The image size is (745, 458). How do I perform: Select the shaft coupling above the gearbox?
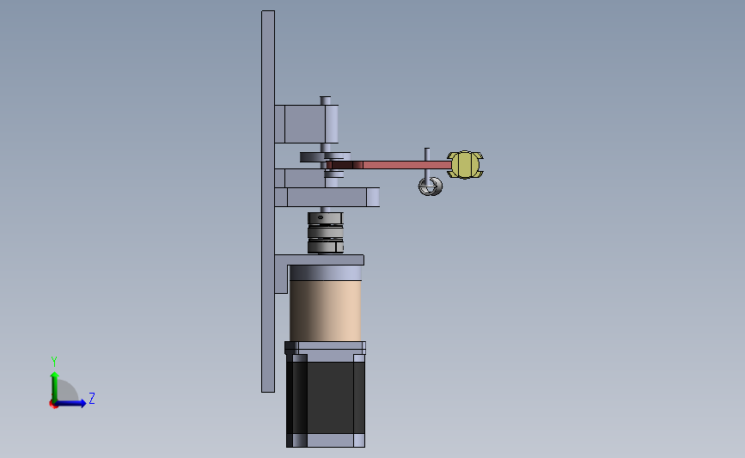point(326,233)
